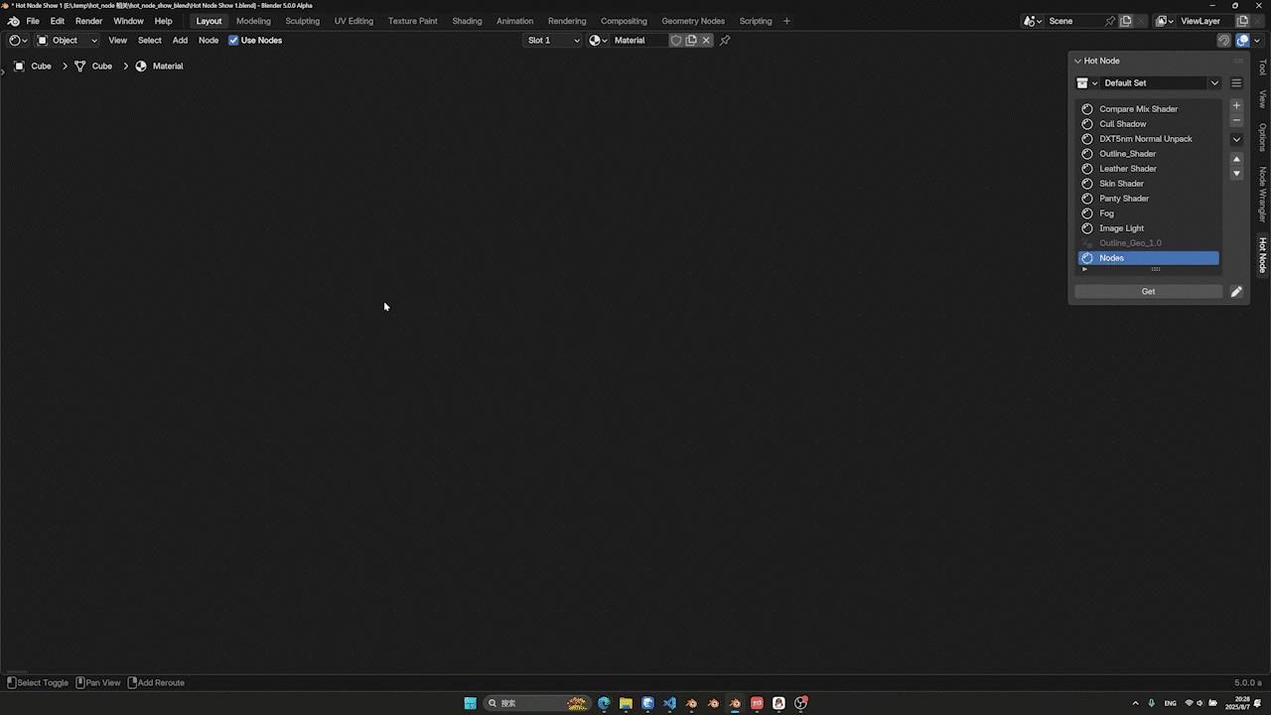Open the File menu
The height and width of the screenshot is (715, 1271).
[x=33, y=21]
